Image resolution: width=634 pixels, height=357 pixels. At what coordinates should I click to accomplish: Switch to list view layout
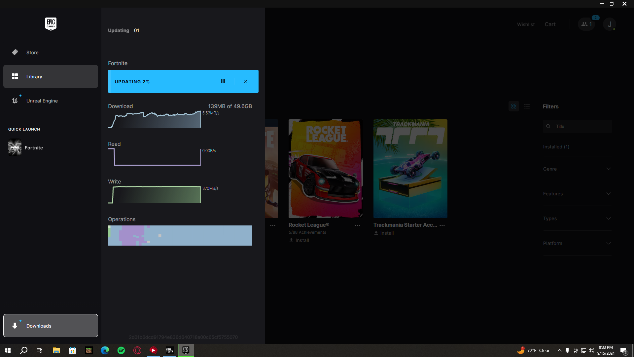tap(527, 106)
